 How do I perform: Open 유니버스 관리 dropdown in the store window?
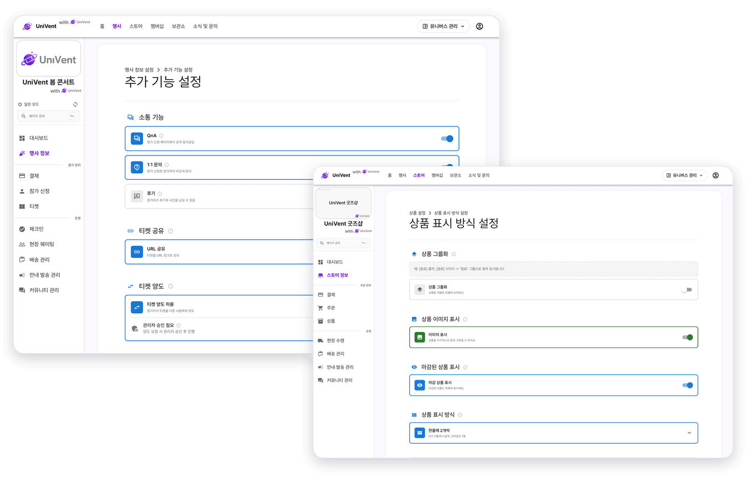click(x=685, y=175)
